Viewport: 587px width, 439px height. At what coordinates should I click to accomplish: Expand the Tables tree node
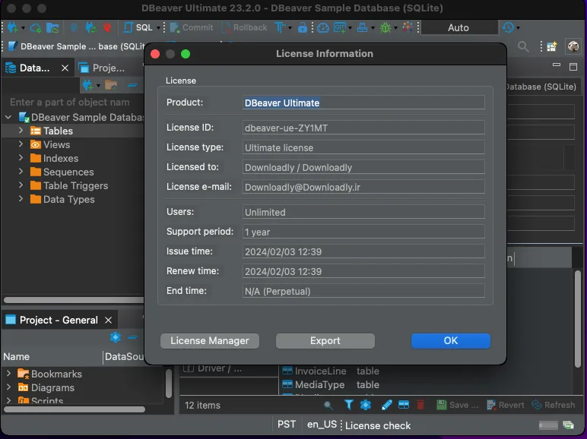point(21,131)
